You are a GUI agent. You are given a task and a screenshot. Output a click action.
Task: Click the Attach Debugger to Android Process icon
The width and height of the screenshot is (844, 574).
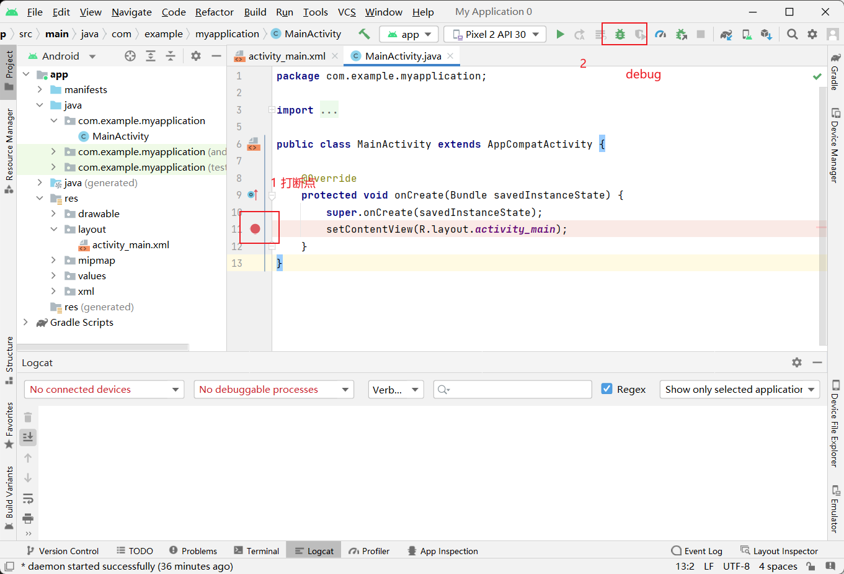pyautogui.click(x=681, y=34)
